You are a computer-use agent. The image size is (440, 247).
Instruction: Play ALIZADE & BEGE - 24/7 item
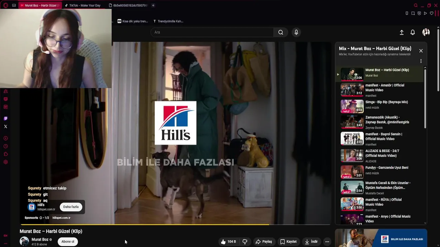(x=380, y=155)
